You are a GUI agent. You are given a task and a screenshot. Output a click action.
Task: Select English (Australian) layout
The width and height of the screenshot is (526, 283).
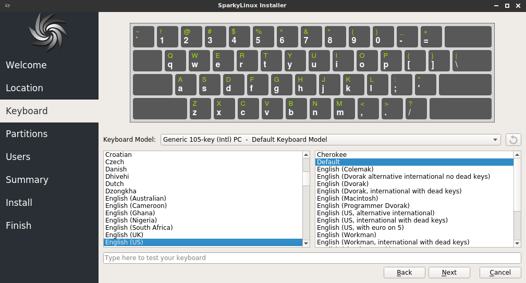point(203,199)
